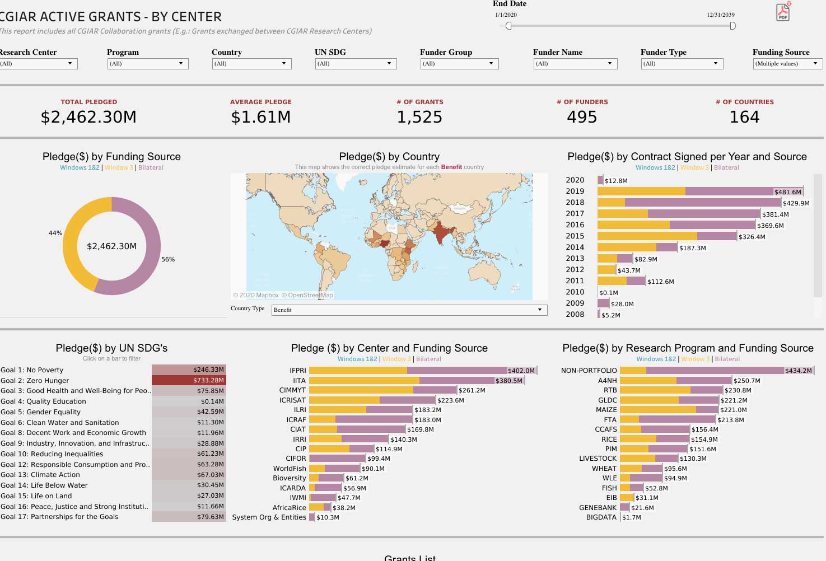
Task: Toggle Bilateral in the Center chart legend
Action: [428, 359]
